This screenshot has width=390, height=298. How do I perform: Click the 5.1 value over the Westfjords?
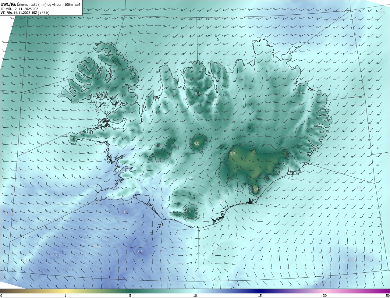[x=93, y=76]
